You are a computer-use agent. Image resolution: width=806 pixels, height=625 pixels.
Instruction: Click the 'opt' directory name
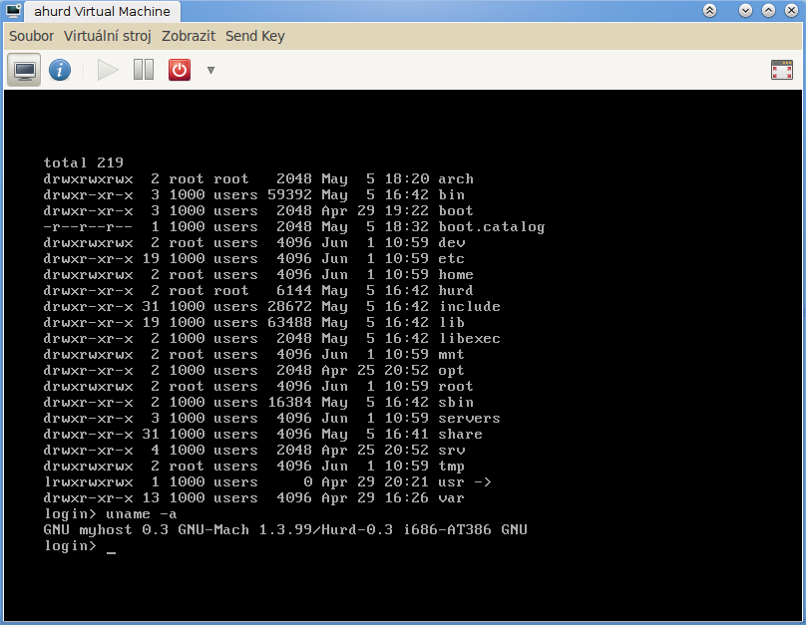(x=452, y=370)
